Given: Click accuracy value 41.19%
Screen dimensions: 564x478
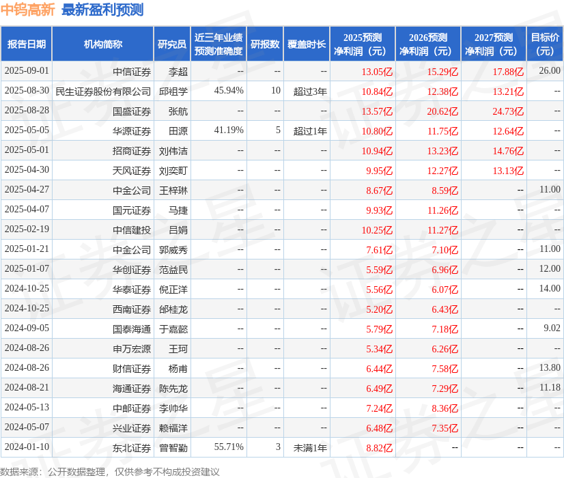Looking at the screenshot, I should click(x=229, y=130).
